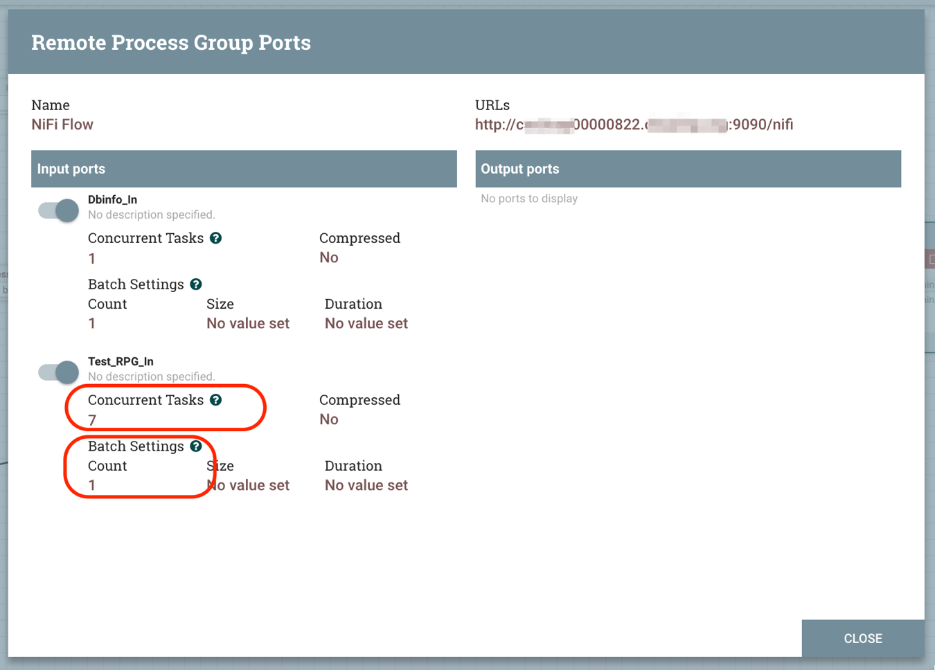The width and height of the screenshot is (935, 670).
Task: Click Size 'No value set' under Dbinfo_In
Action: pyautogui.click(x=248, y=323)
